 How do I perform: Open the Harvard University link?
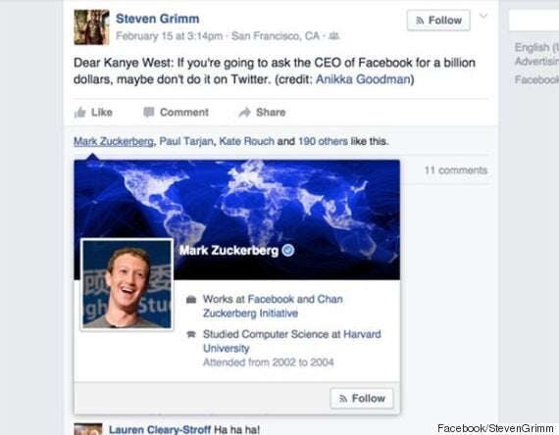coord(292,341)
